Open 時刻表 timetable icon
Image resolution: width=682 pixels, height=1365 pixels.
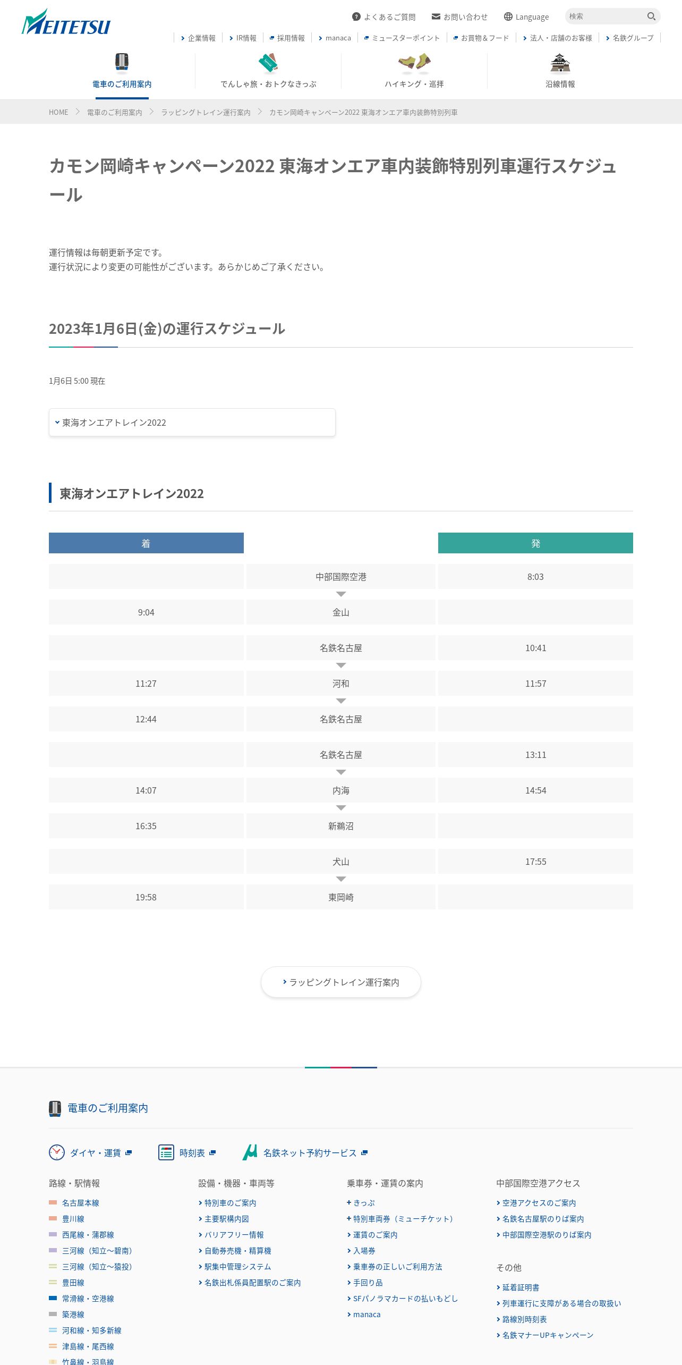point(166,1152)
